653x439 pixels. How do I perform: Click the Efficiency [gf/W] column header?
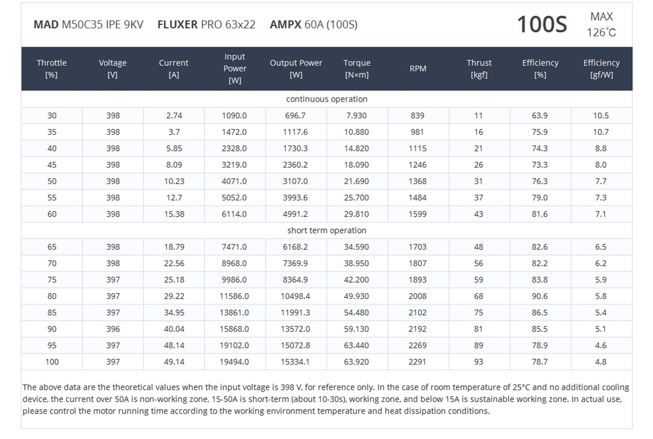(x=601, y=68)
